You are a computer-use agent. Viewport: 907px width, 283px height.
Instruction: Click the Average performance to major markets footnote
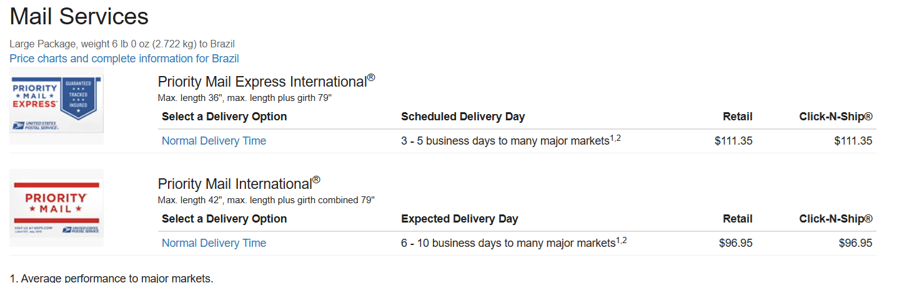coord(111,277)
